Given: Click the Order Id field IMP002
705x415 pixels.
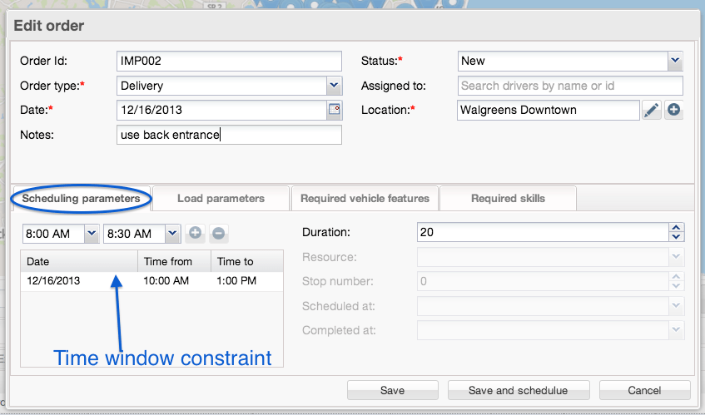Looking at the screenshot, I should click(229, 61).
